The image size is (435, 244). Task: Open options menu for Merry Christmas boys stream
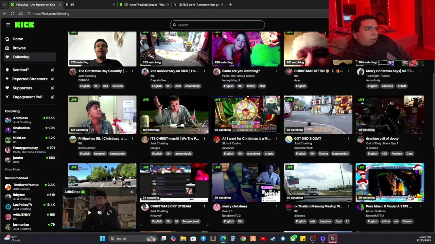coord(420,71)
